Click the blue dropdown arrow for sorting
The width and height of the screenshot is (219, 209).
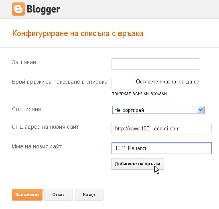201,110
